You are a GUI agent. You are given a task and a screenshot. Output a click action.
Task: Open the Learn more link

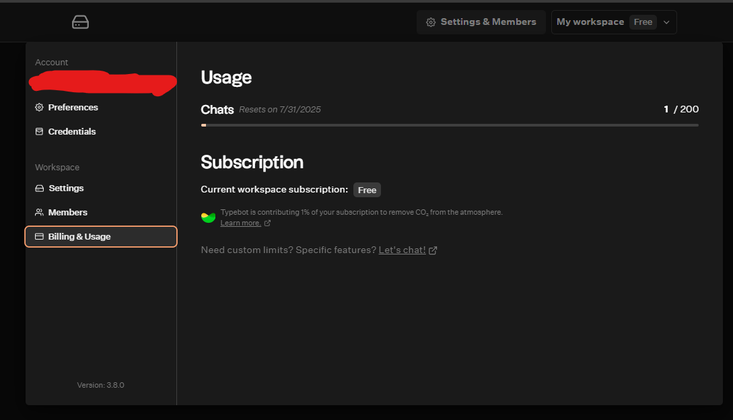tap(241, 223)
